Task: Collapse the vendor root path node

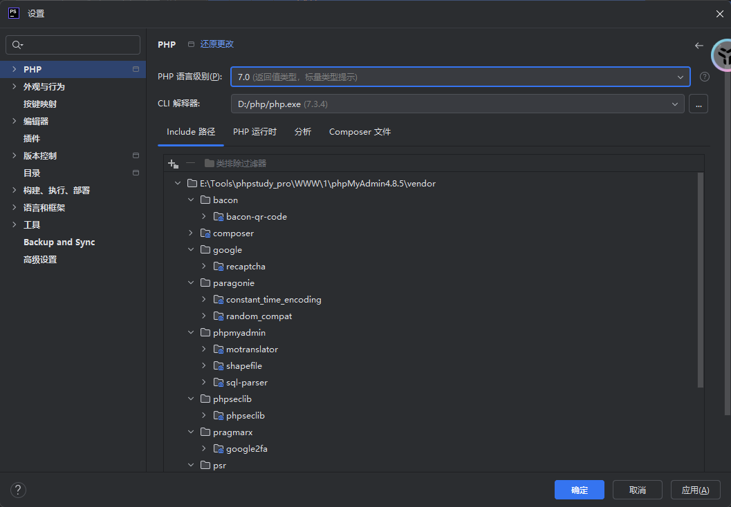Action: pyautogui.click(x=178, y=184)
